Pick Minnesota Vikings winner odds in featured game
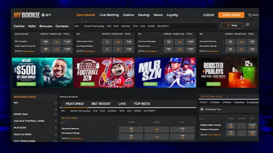 [156, 137]
